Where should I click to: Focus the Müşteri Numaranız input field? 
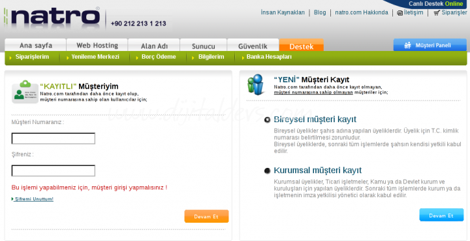(x=54, y=138)
